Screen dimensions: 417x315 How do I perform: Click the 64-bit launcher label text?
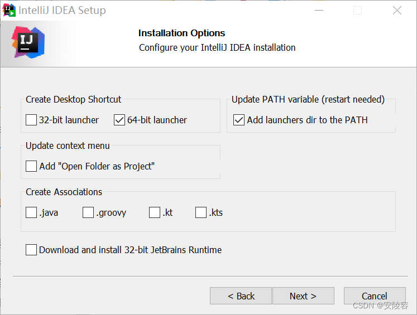coord(157,120)
